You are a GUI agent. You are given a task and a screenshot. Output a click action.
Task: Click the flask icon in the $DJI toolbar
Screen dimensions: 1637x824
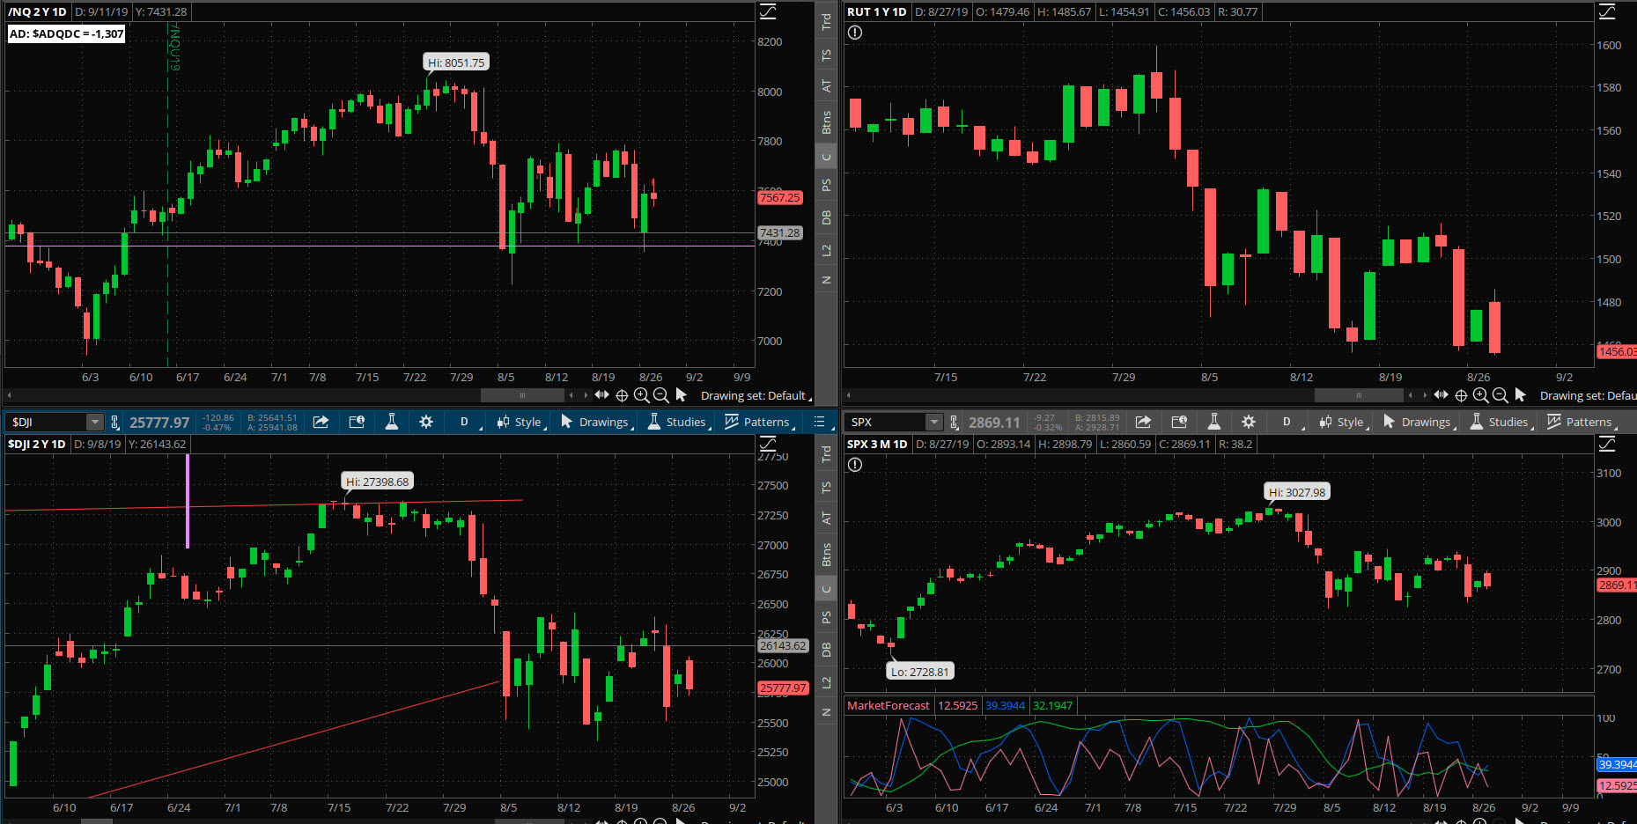[392, 422]
